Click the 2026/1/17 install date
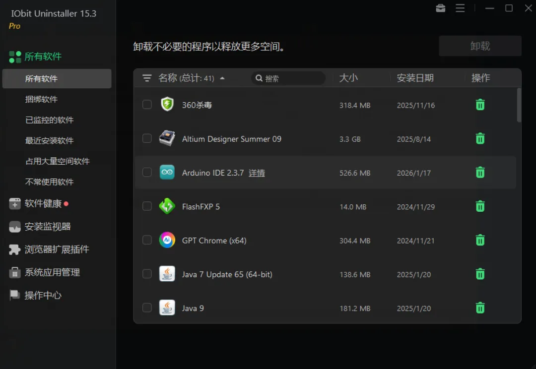The image size is (536, 369). (413, 173)
